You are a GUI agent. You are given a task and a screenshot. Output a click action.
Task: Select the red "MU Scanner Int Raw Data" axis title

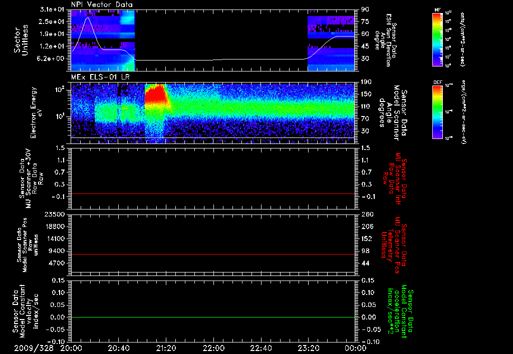click(x=395, y=178)
